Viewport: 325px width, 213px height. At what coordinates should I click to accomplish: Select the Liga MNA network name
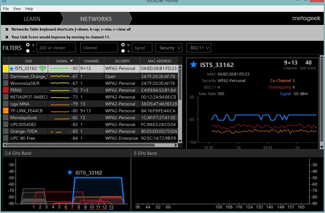pyautogui.click(x=20, y=104)
